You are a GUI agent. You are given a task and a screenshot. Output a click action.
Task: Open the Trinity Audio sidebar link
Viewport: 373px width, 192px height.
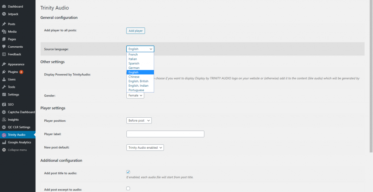[x=17, y=135]
